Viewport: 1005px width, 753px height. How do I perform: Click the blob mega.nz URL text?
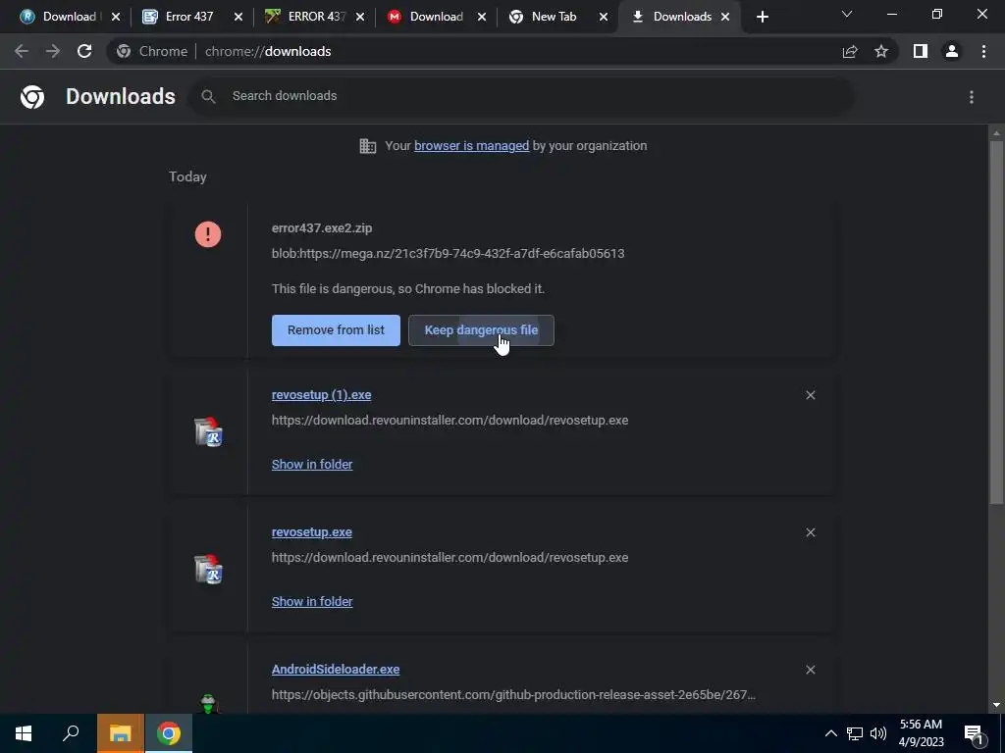[x=448, y=254]
